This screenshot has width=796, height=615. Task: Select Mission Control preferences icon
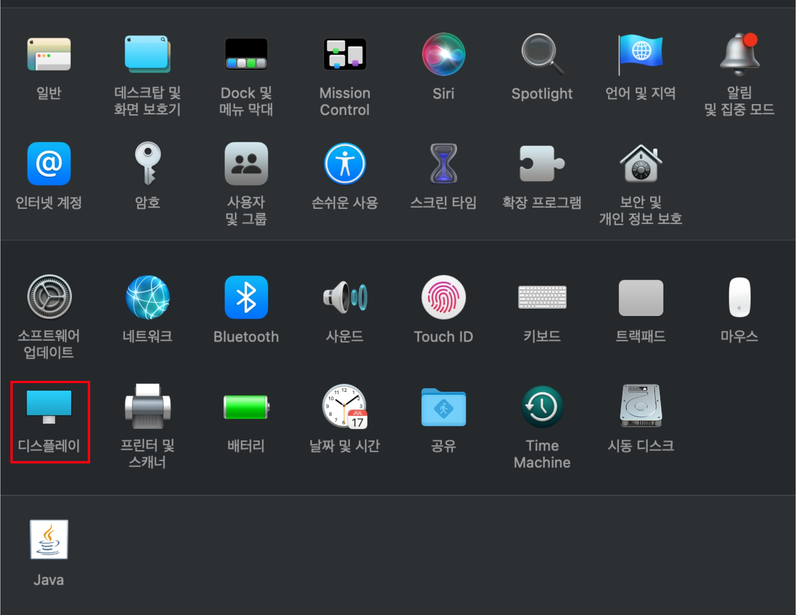(x=345, y=55)
